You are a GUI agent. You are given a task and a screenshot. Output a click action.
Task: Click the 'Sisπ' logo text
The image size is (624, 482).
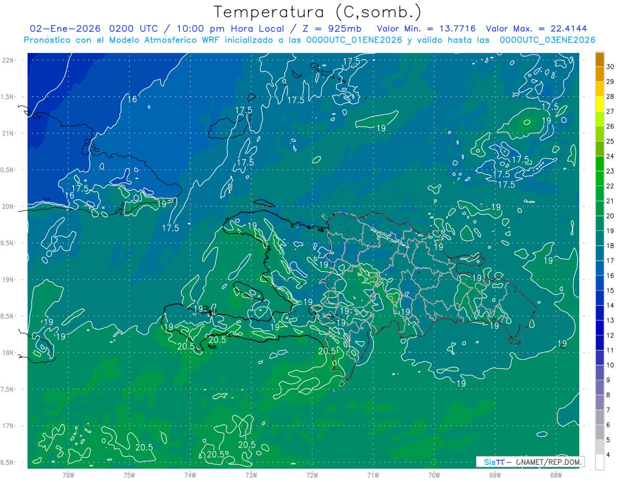[493, 462]
